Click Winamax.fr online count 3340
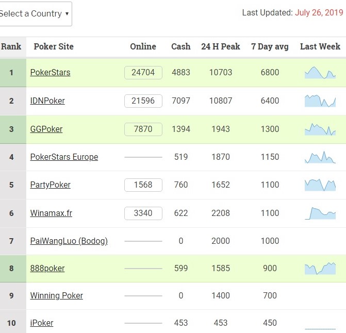This screenshot has width=346, height=333. pyautogui.click(x=143, y=213)
